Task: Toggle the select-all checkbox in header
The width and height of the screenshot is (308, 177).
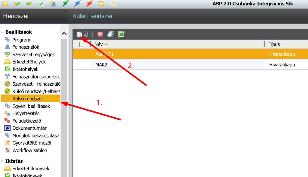Action: (x=82, y=45)
